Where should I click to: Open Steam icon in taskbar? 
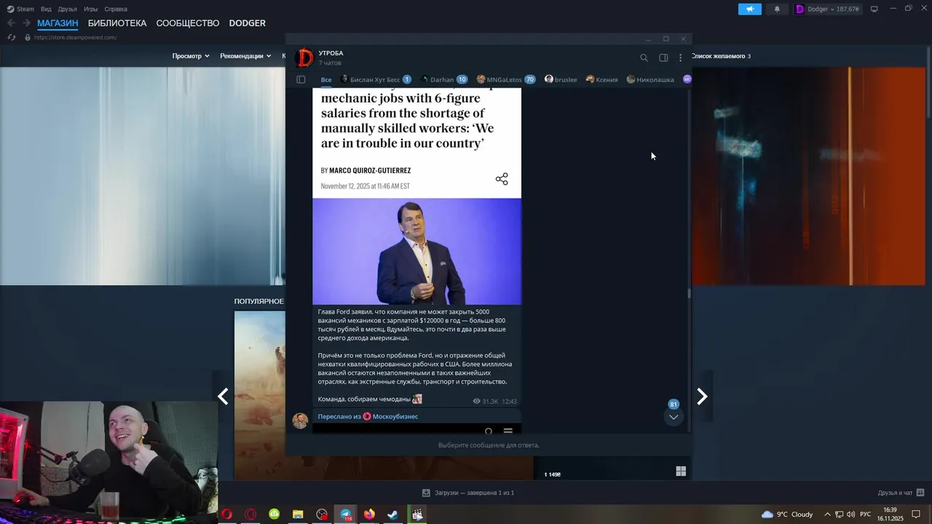pyautogui.click(x=392, y=515)
